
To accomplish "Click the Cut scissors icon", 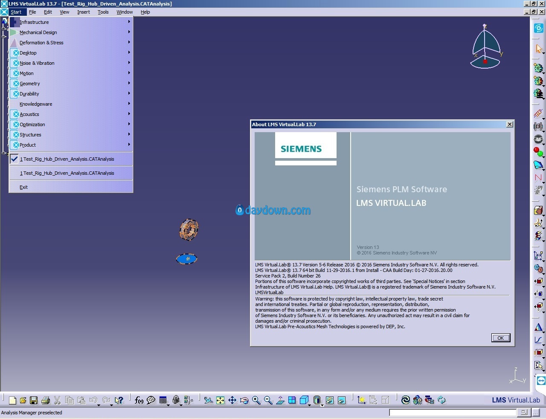I will tap(57, 400).
